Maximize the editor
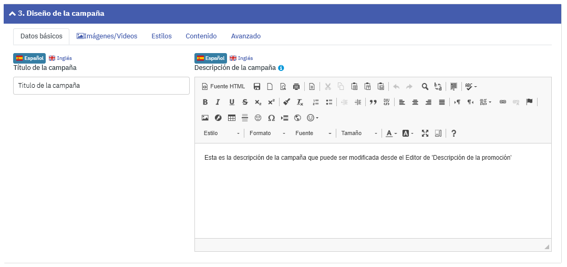Image resolution: width=567 pixels, height=267 pixels. [x=425, y=133]
